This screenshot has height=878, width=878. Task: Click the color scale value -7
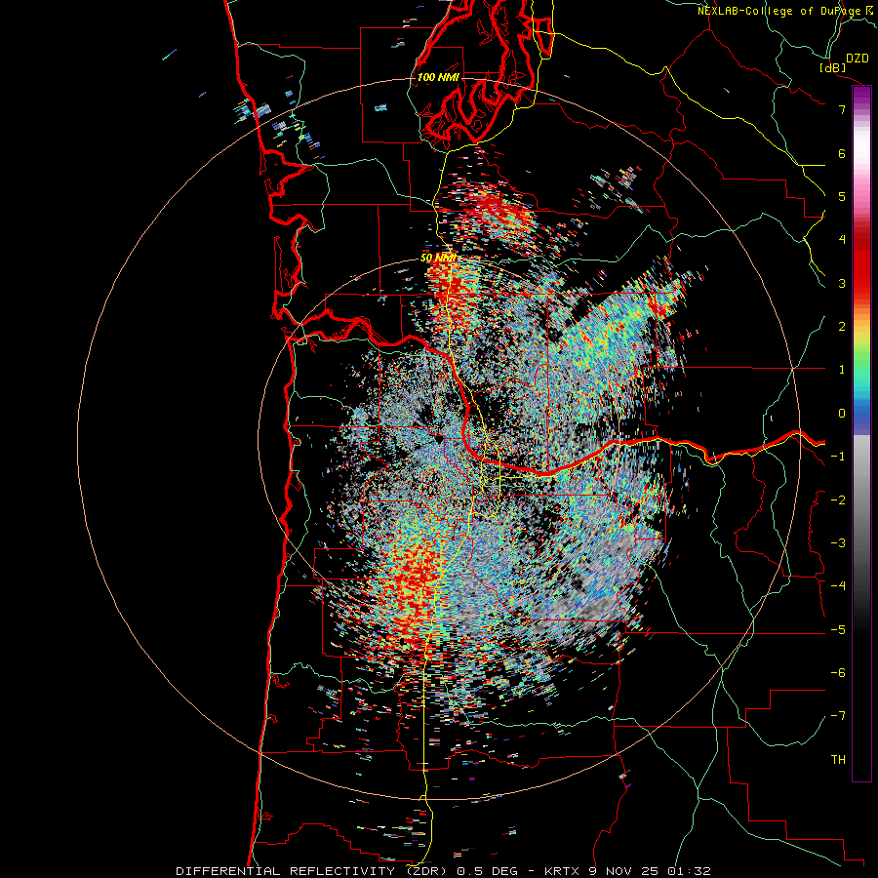[838, 716]
